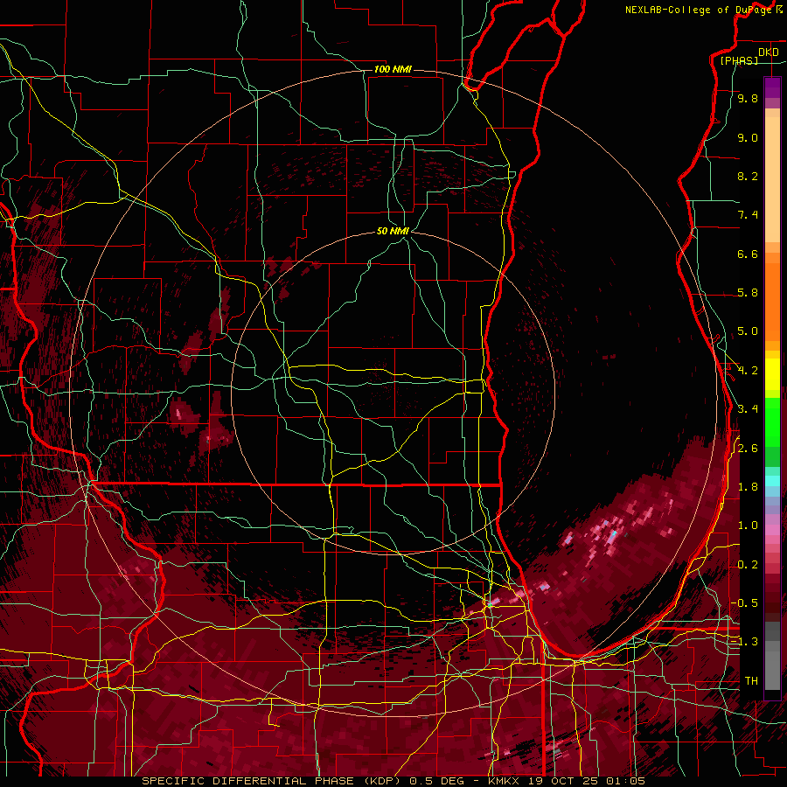Click the cyan segment of color bar
The height and width of the screenshot is (787, 787).
point(772,480)
